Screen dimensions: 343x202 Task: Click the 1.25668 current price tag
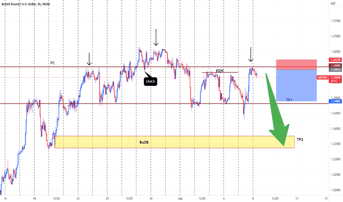point(335,77)
